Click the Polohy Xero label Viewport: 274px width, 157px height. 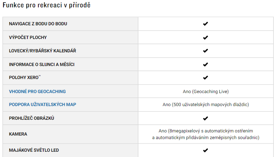pos(25,78)
